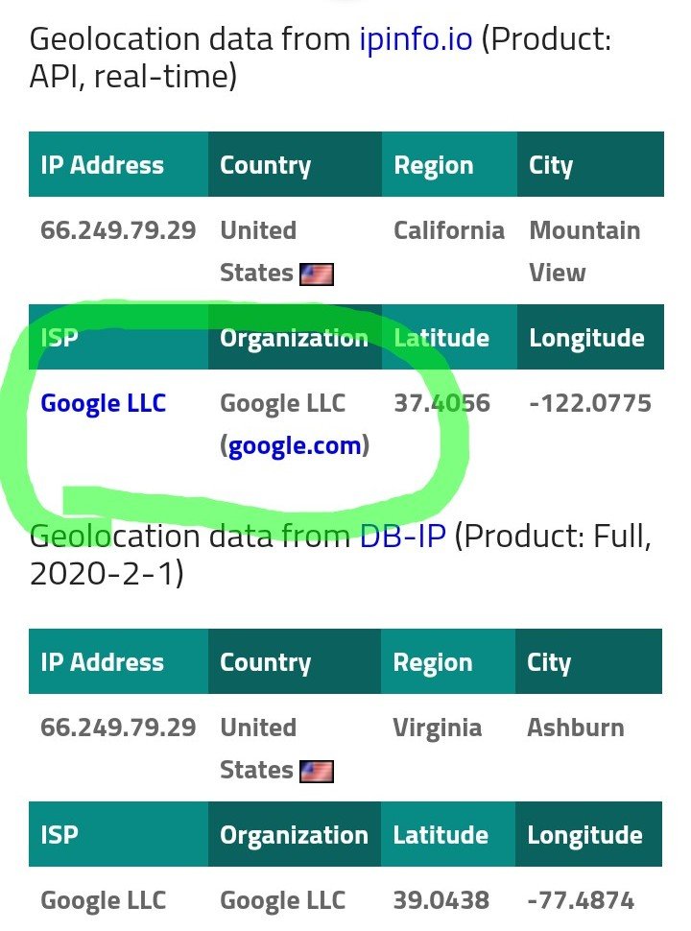Click the US flag in DB-IP table
The width and height of the screenshot is (691, 931).
point(317,772)
